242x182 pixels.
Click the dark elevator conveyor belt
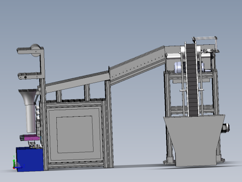pyautogui.click(x=192, y=80)
